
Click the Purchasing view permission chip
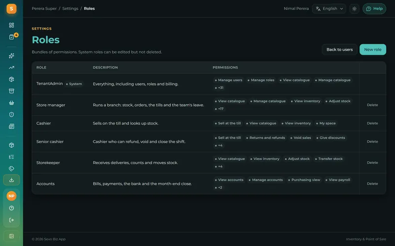304,180
